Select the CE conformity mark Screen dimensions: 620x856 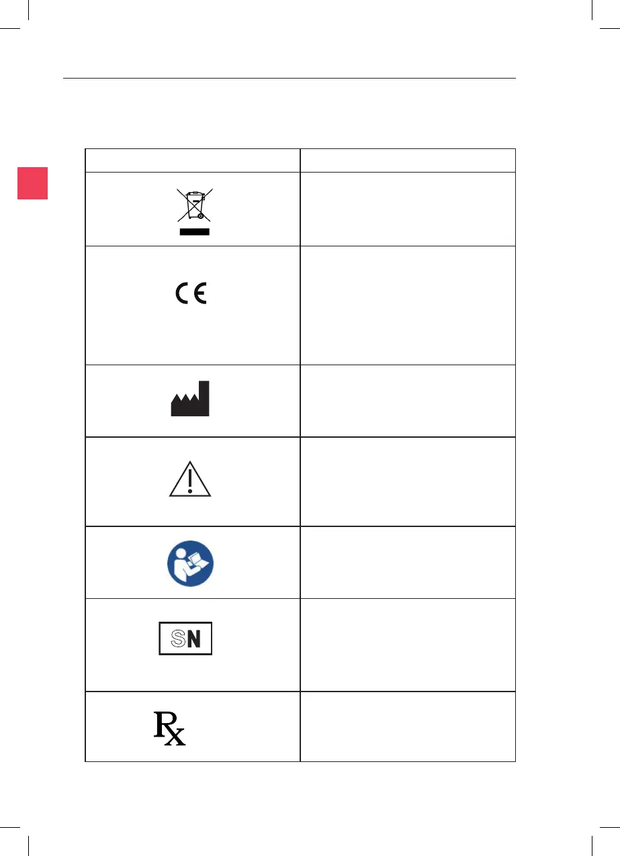click(191, 294)
